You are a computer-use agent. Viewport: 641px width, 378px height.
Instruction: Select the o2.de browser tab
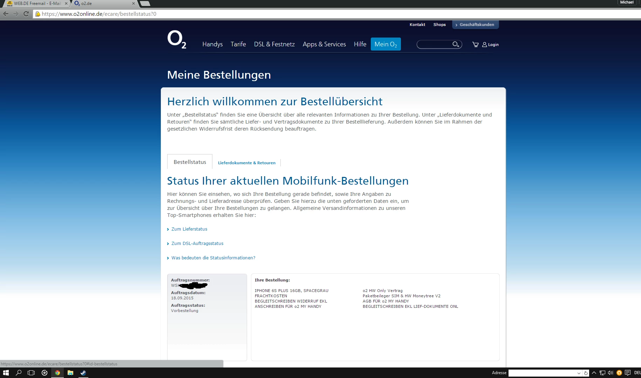coord(104,4)
